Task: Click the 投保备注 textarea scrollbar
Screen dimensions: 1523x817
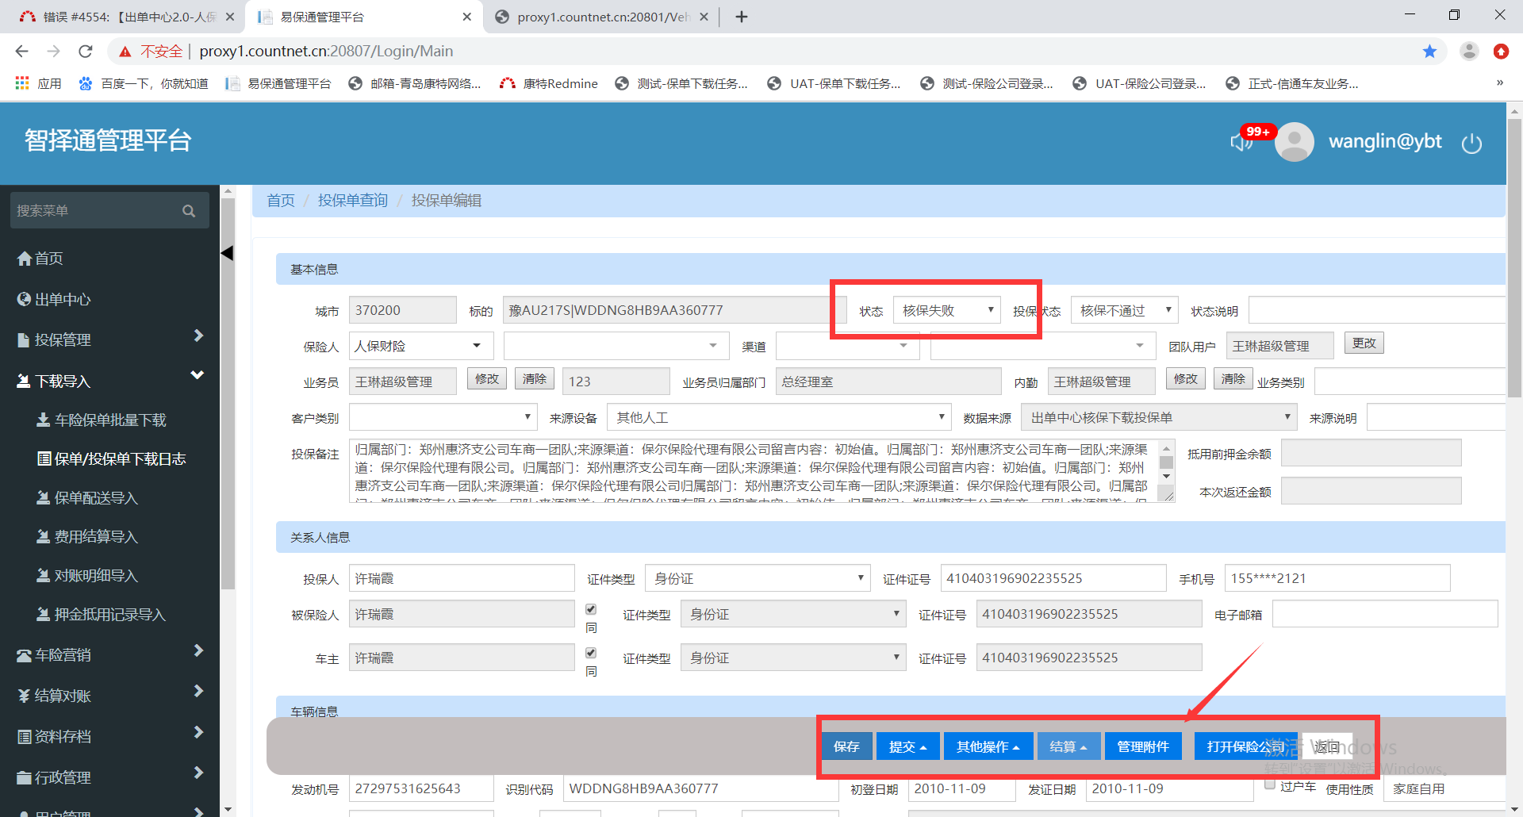Action: tap(1166, 463)
